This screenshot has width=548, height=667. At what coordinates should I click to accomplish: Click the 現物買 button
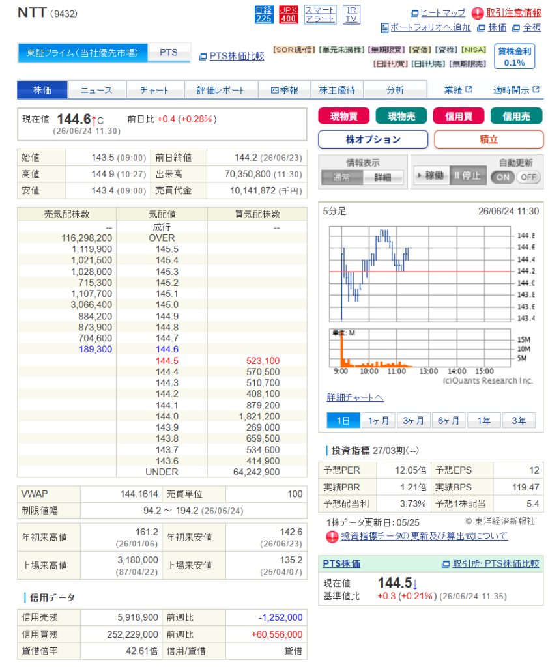(344, 116)
